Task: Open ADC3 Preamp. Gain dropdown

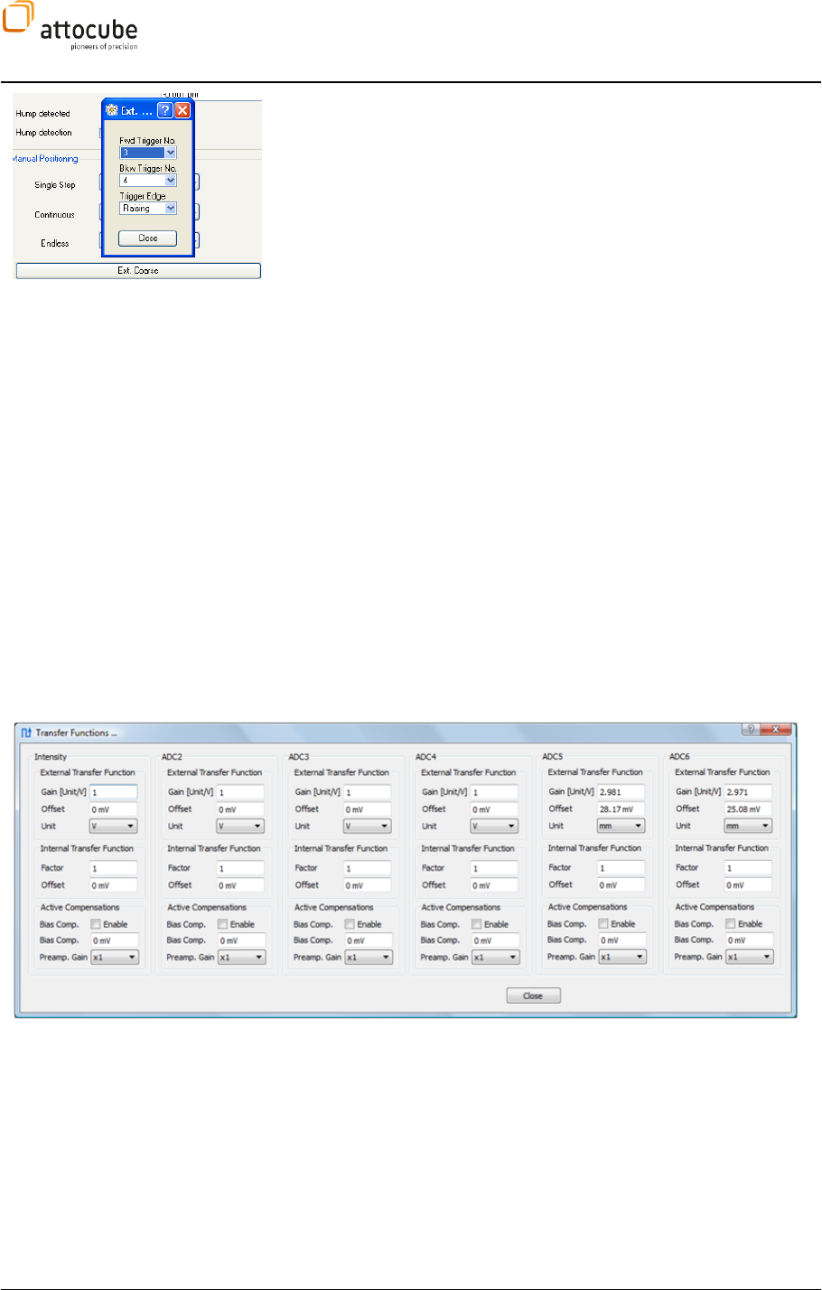Action: pos(369,957)
